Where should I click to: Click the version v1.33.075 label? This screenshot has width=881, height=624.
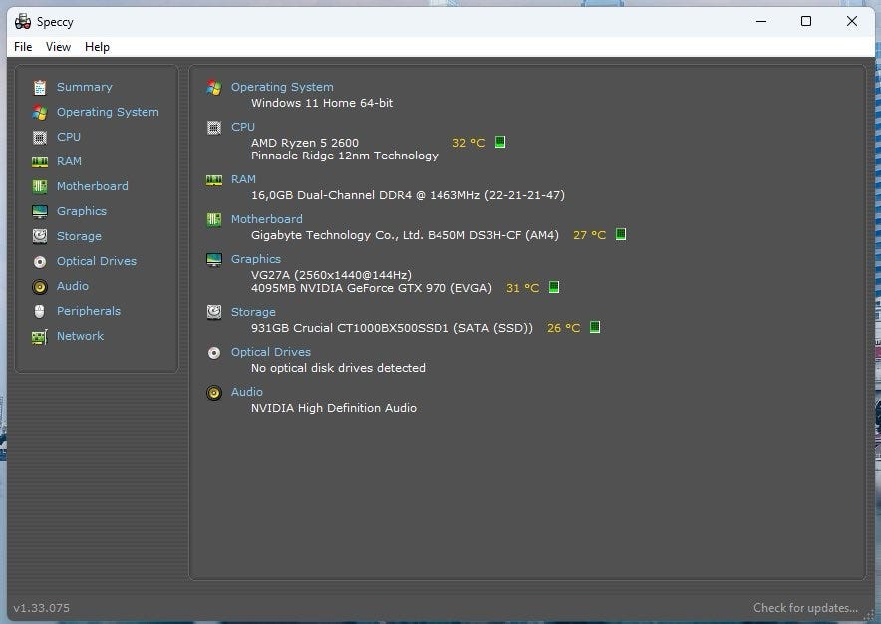click(42, 608)
